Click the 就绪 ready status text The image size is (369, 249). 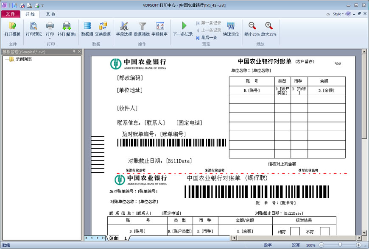pos(6,246)
